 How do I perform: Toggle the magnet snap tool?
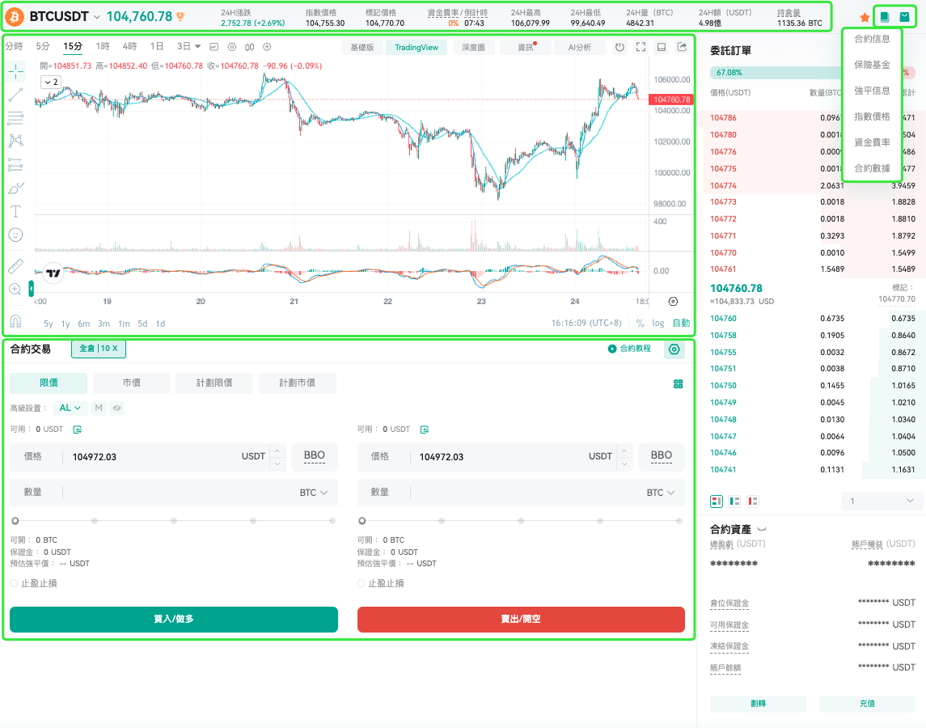[16, 321]
